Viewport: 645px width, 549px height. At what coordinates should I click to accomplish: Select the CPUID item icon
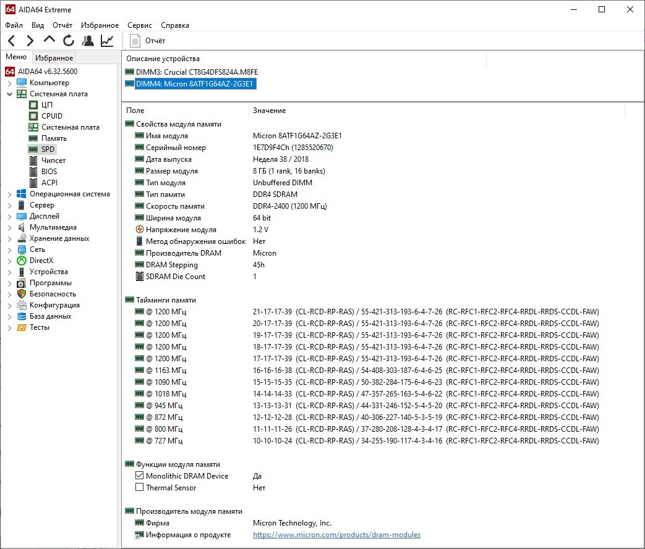[33, 116]
